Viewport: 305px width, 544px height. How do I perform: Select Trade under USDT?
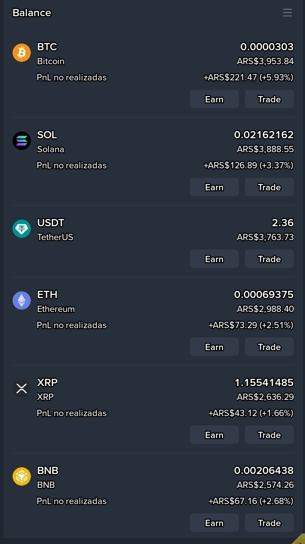pyautogui.click(x=269, y=259)
